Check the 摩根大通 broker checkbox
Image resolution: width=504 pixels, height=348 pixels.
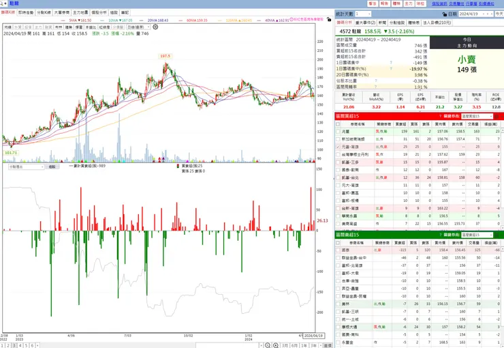(338, 327)
